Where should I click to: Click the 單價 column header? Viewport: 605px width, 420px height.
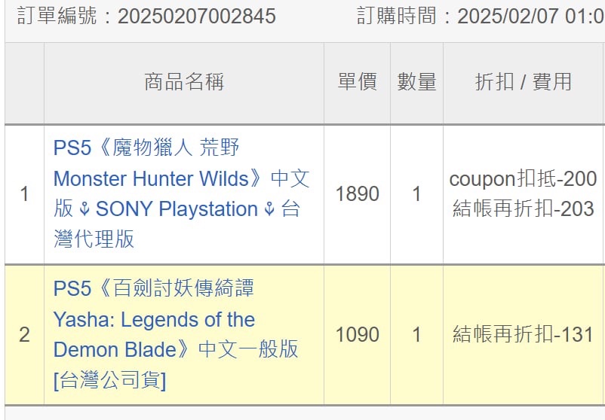[357, 82]
